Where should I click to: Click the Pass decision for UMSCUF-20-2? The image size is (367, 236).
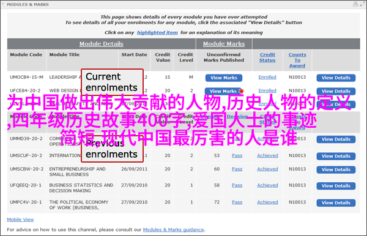[237, 155]
